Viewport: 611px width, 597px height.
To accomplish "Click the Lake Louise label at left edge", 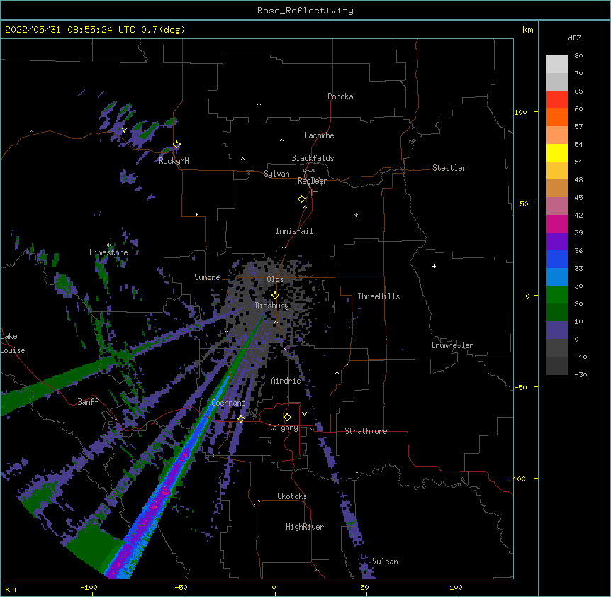I will [x=13, y=343].
